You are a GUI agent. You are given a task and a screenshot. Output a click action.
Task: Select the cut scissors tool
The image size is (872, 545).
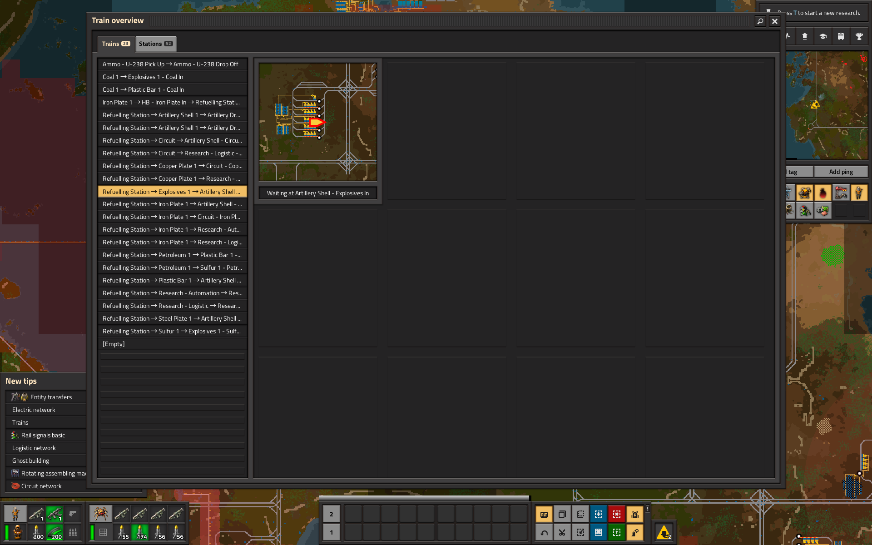coord(562,532)
